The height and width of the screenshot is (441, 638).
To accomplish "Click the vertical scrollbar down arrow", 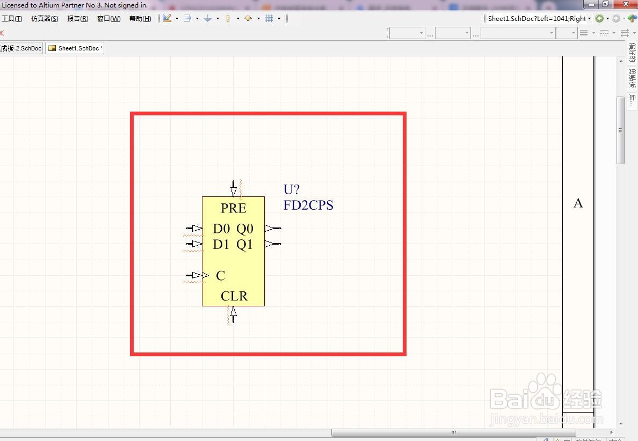I will pyautogui.click(x=620, y=423).
